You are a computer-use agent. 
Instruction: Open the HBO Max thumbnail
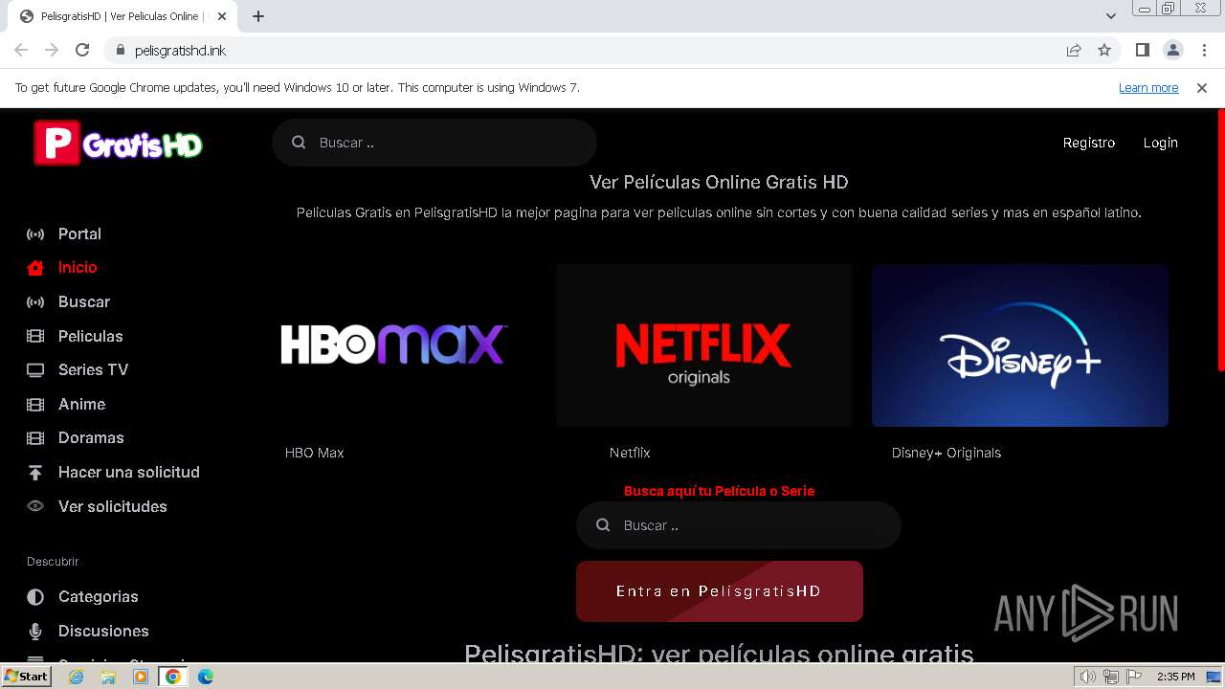pyautogui.click(x=394, y=345)
